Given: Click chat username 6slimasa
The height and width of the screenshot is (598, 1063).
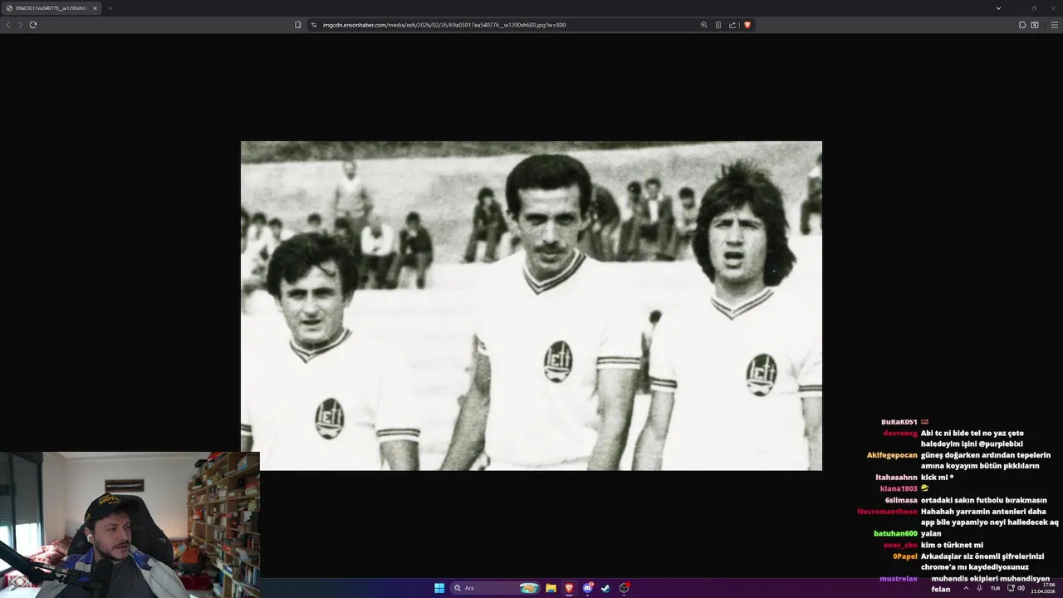Looking at the screenshot, I should tap(901, 500).
